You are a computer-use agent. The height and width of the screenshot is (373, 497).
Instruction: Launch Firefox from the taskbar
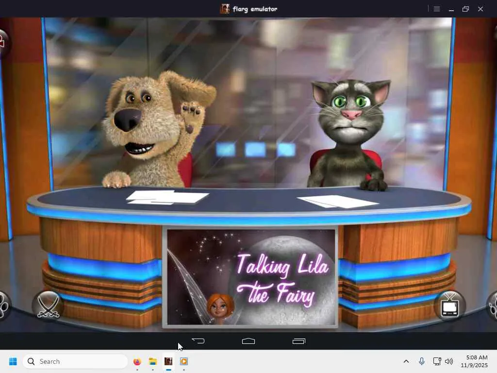[x=137, y=361]
